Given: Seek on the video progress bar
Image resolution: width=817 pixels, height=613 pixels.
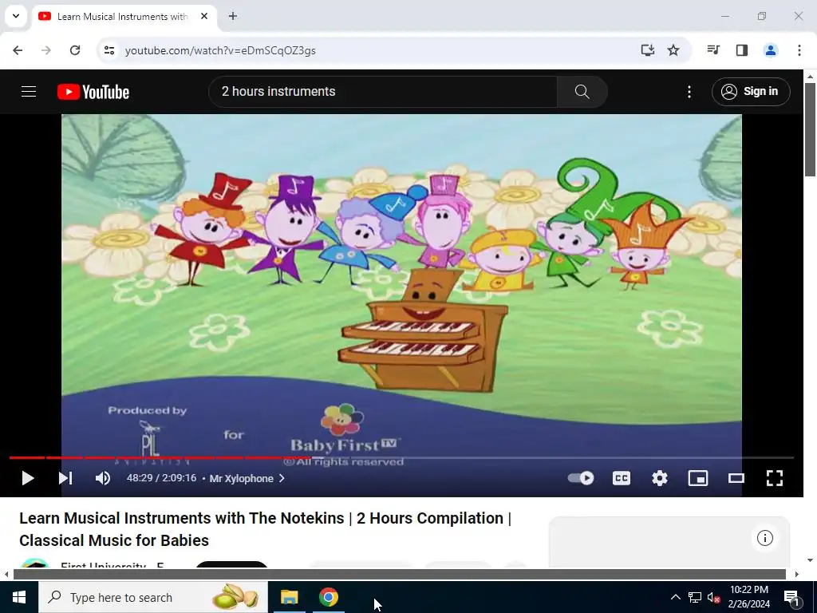Looking at the screenshot, I should click(401, 457).
